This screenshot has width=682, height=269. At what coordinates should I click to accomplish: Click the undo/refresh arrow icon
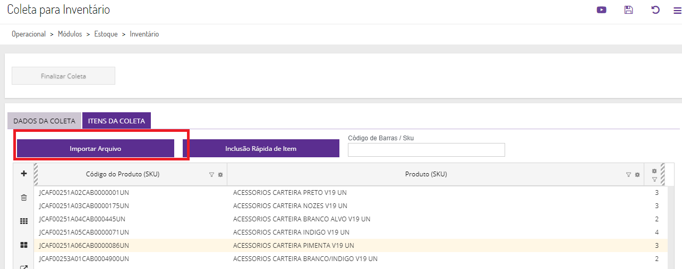coord(655,10)
